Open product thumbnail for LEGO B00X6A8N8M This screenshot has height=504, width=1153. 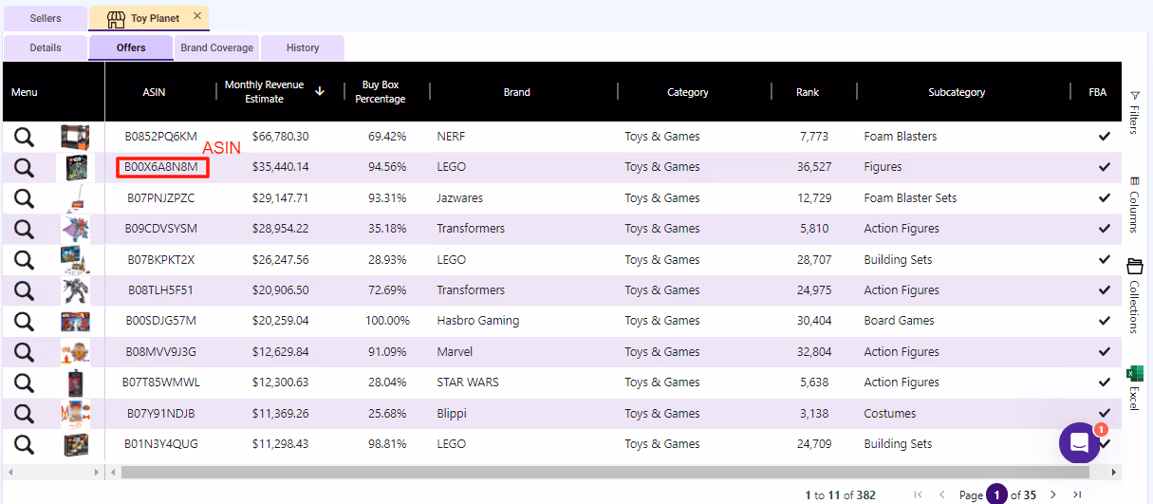point(75,168)
